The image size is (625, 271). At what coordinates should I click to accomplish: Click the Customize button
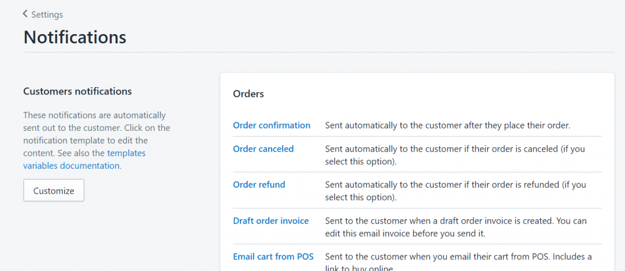pos(54,191)
